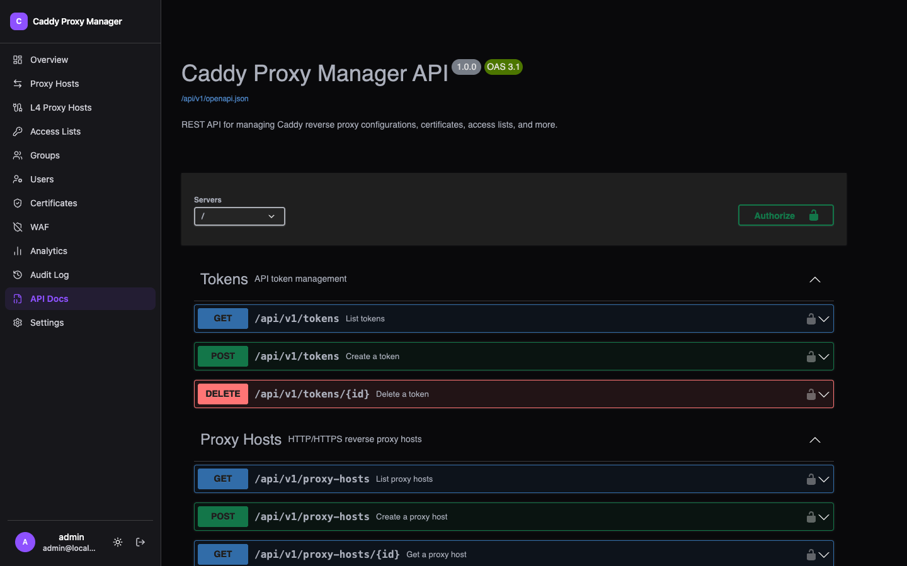
Task: Go to L4 Proxy Hosts page
Action: (60, 108)
